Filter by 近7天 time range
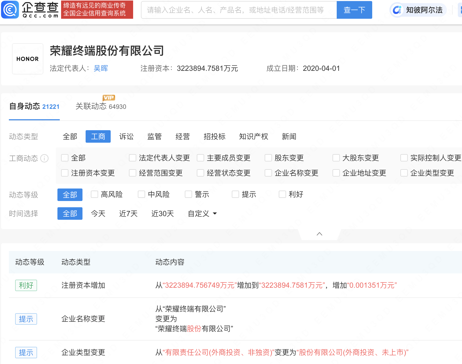Screen dimensions: 462x364 [x=128, y=214]
